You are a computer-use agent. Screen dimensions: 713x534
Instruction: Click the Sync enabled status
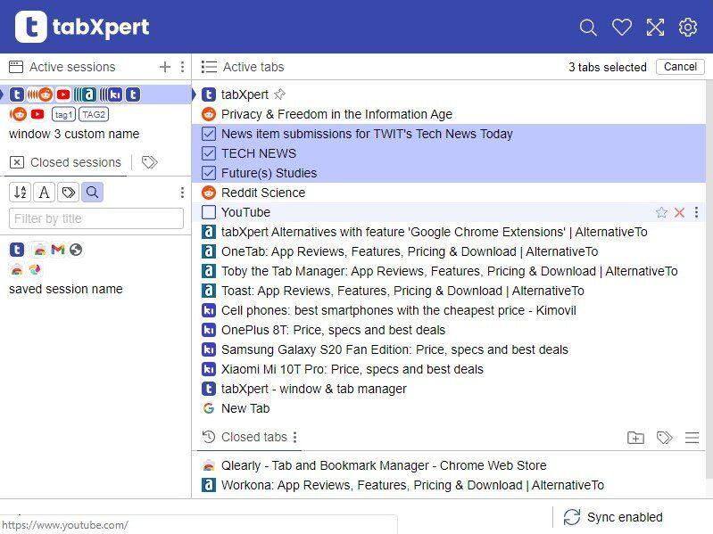(625, 517)
